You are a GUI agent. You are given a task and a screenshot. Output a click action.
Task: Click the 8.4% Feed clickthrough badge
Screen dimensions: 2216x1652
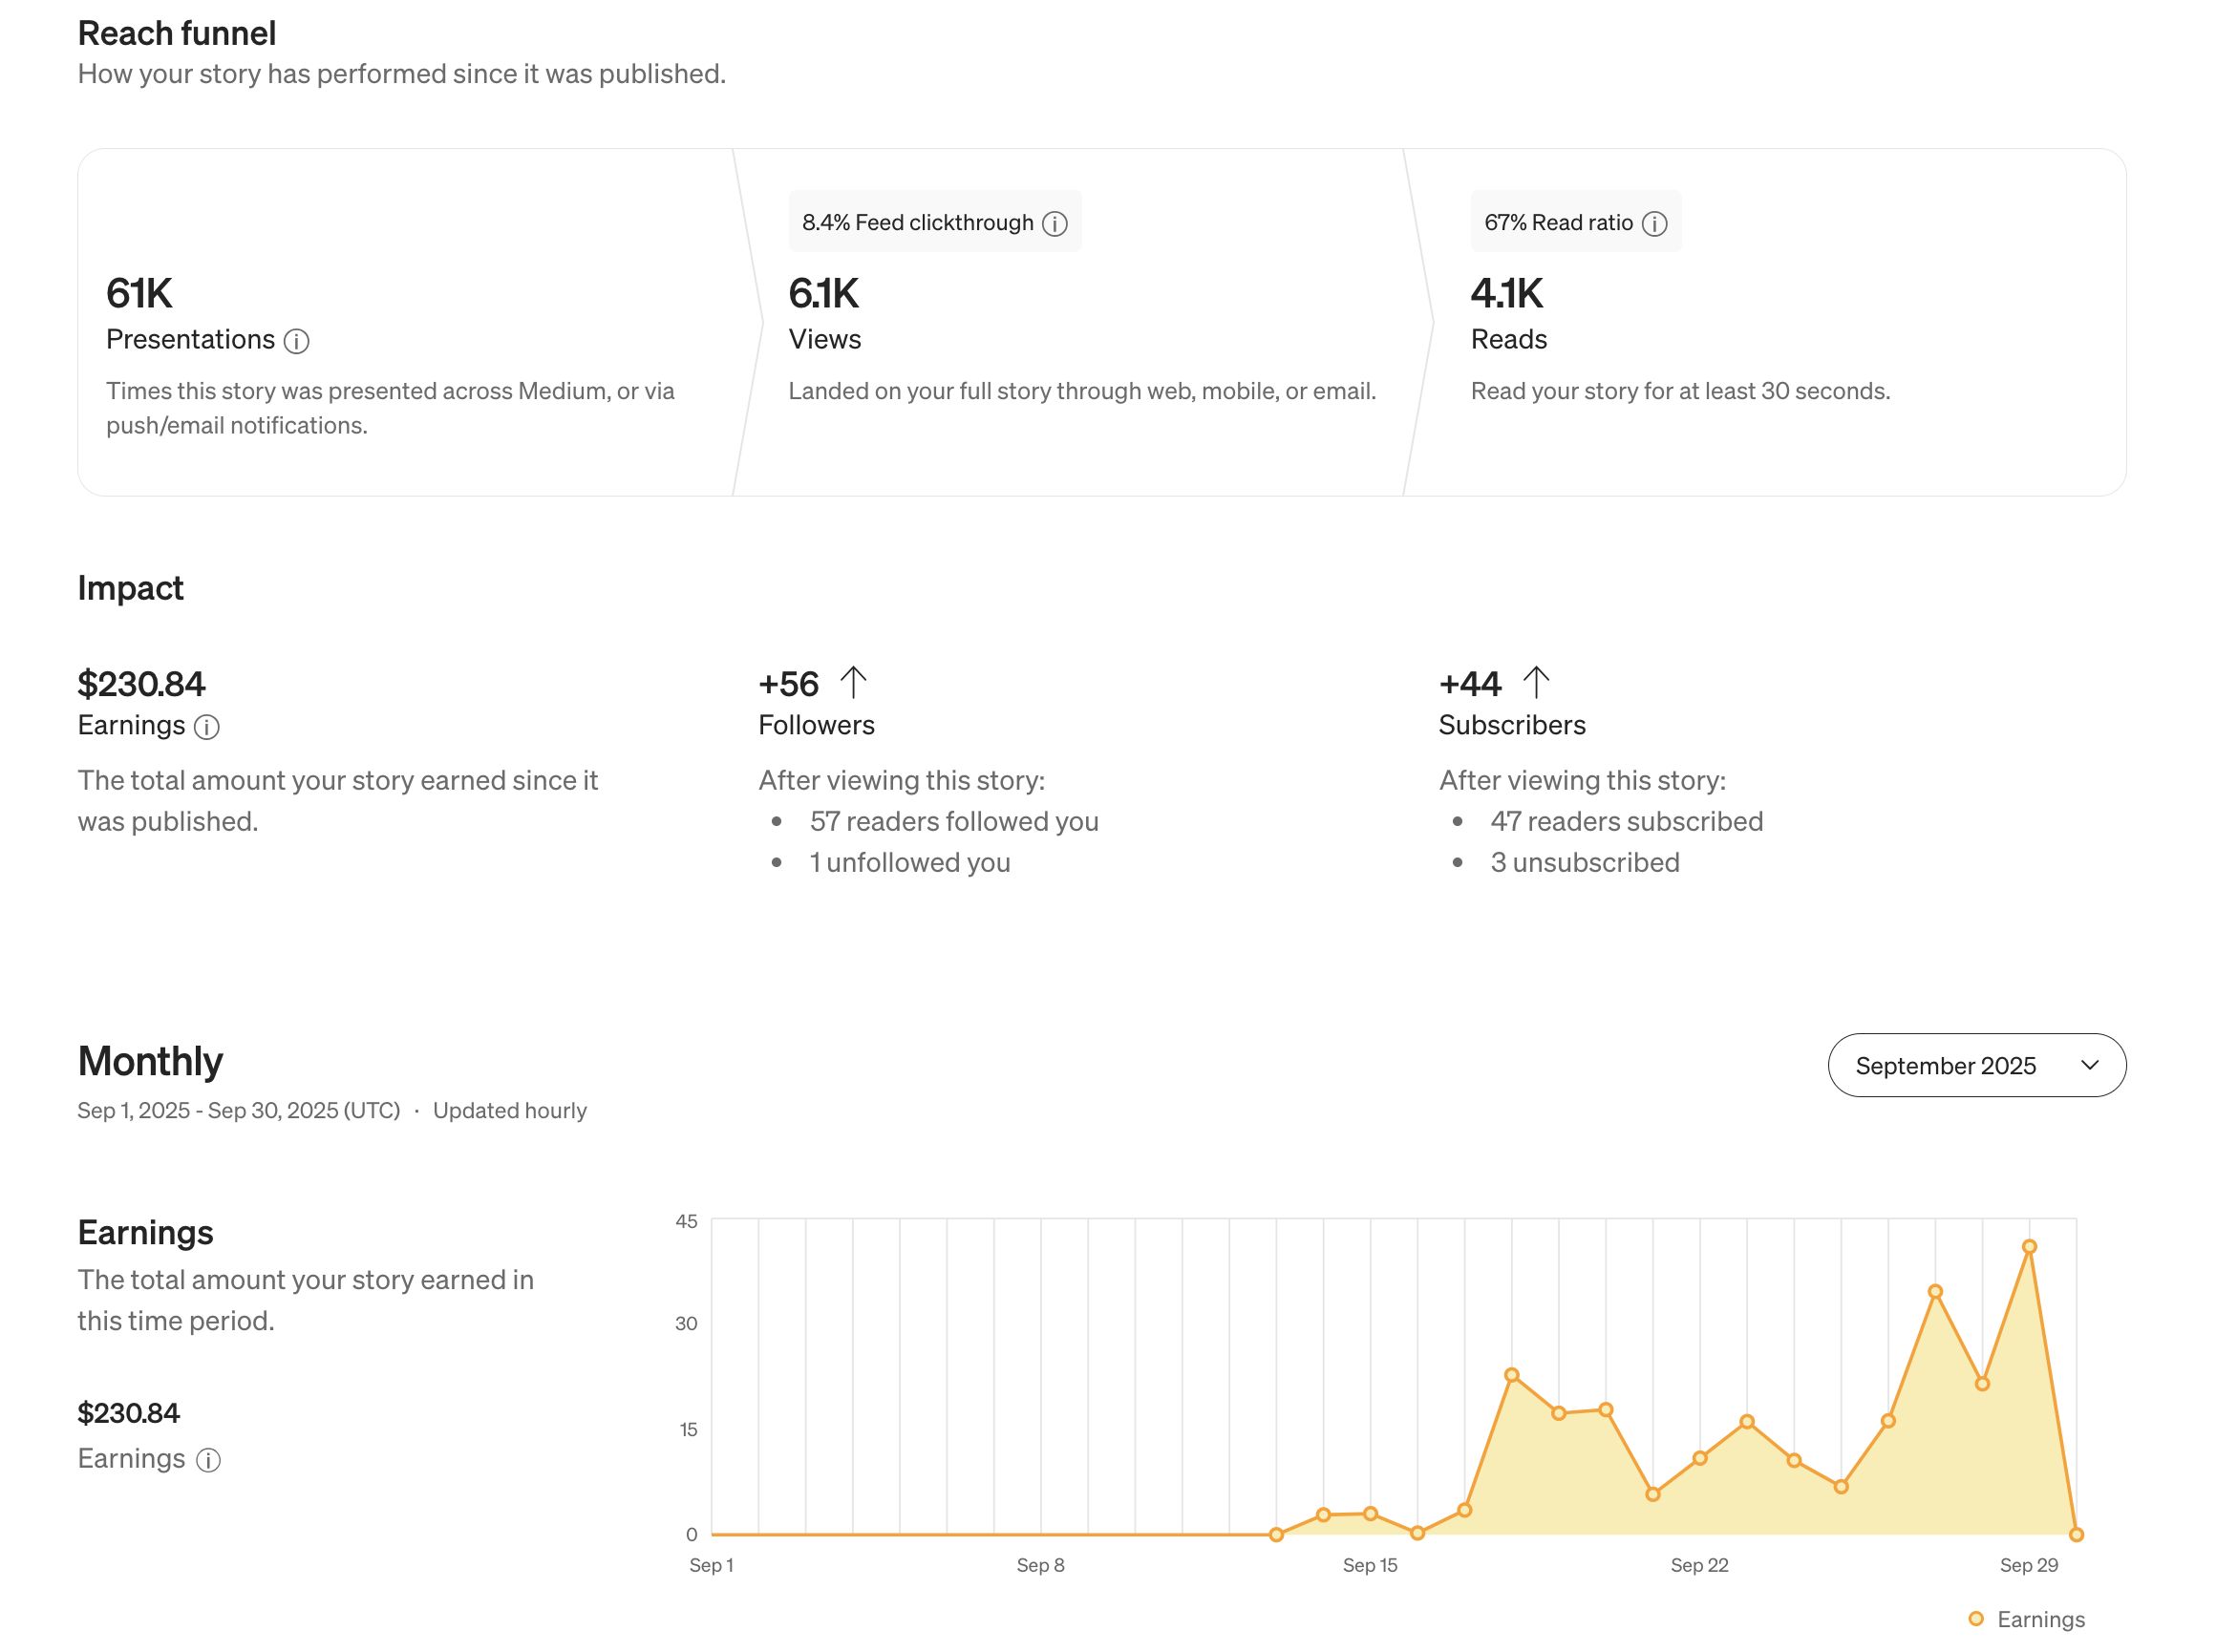917,223
